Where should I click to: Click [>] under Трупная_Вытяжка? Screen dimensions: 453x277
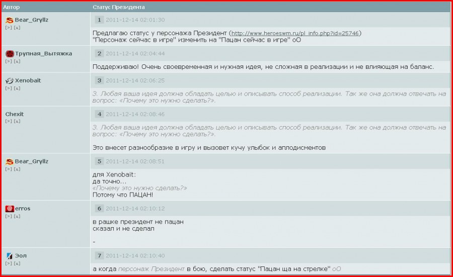9,61
